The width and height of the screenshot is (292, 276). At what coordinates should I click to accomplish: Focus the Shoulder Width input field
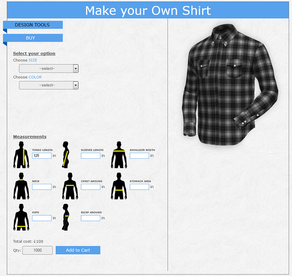tap(139, 155)
